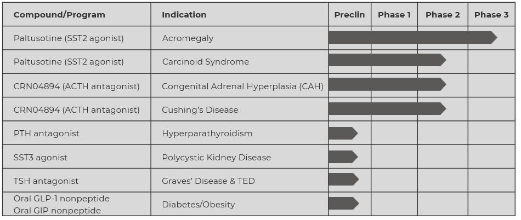Select the TSH antagonist compound name
521x220 pixels.
tap(46, 181)
